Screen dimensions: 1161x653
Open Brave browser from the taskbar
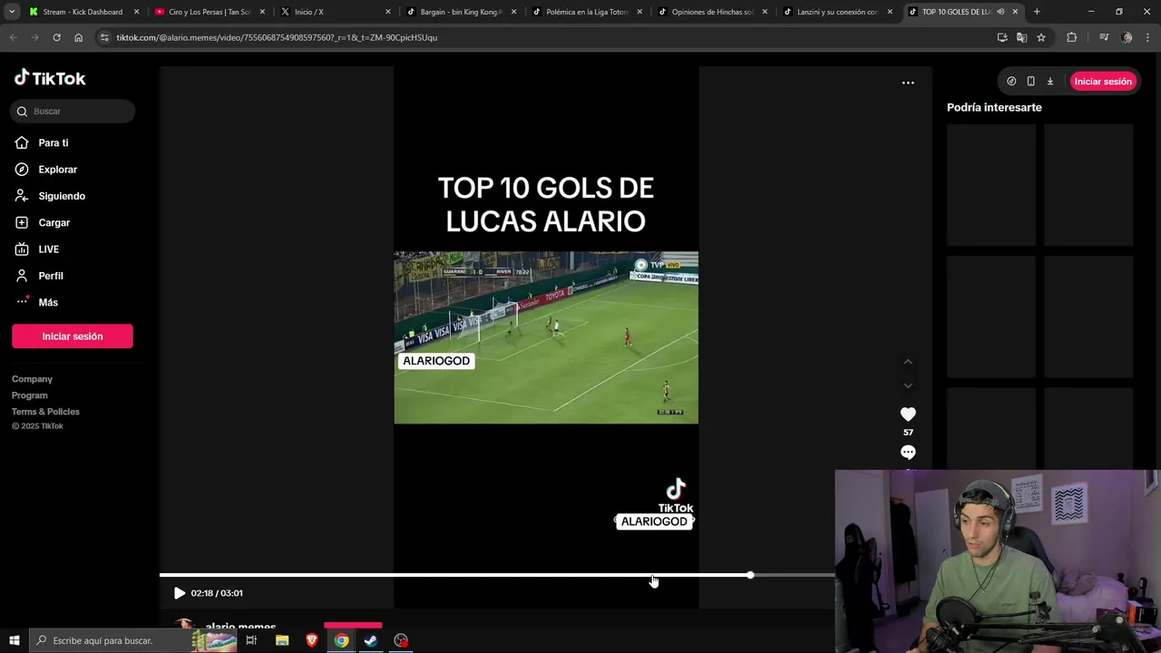pos(312,640)
